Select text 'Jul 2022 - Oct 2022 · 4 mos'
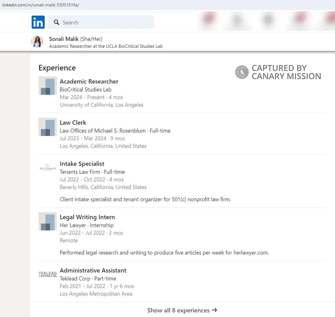 pyautogui.click(x=92, y=179)
